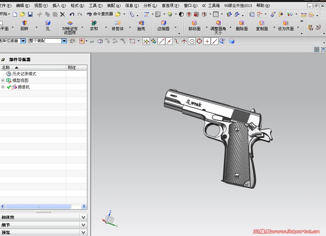
Task: Toggle the end point snap option
Action: [x=161, y=41]
